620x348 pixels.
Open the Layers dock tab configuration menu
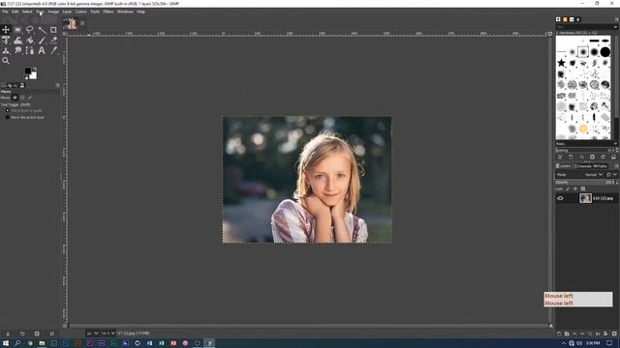(616, 166)
